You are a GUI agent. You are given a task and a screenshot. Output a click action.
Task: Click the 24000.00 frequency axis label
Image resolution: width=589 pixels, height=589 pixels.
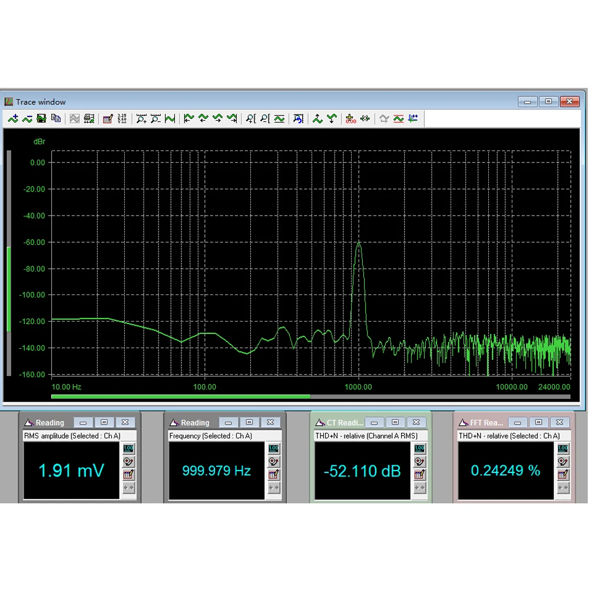(554, 387)
